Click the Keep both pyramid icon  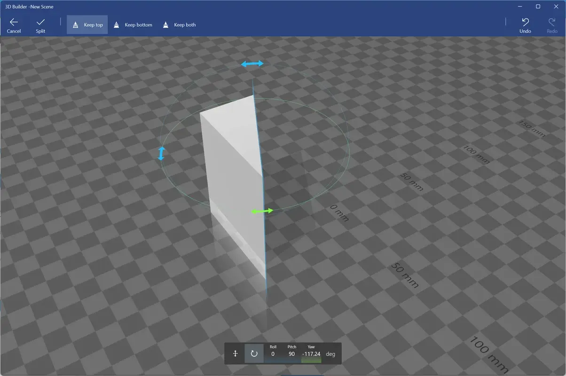pyautogui.click(x=165, y=24)
